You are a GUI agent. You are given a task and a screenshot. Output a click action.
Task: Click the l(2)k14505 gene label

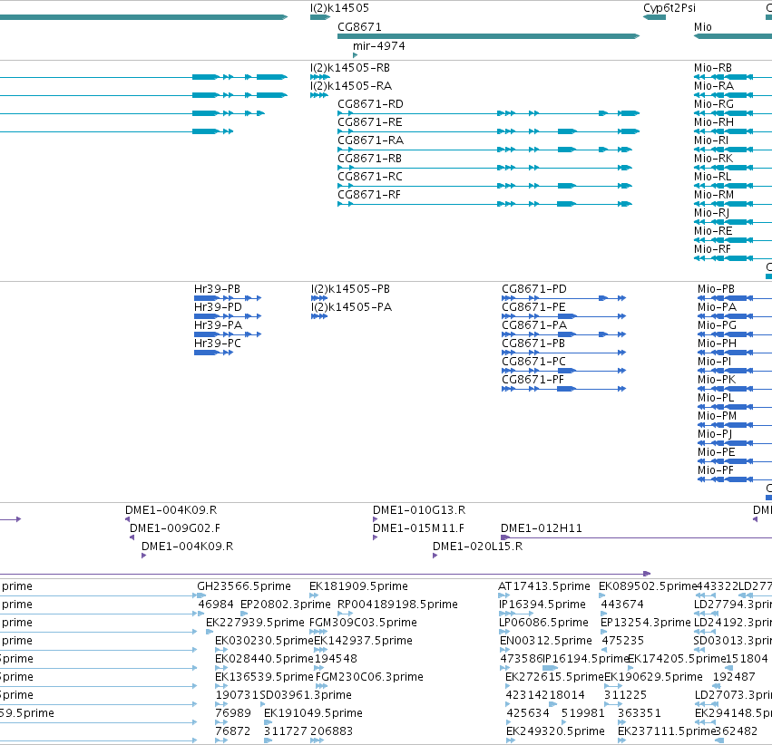tap(339, 8)
